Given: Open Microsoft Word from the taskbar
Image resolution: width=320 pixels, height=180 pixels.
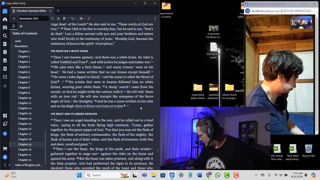Looking at the screenshot, I should (x=199, y=175).
